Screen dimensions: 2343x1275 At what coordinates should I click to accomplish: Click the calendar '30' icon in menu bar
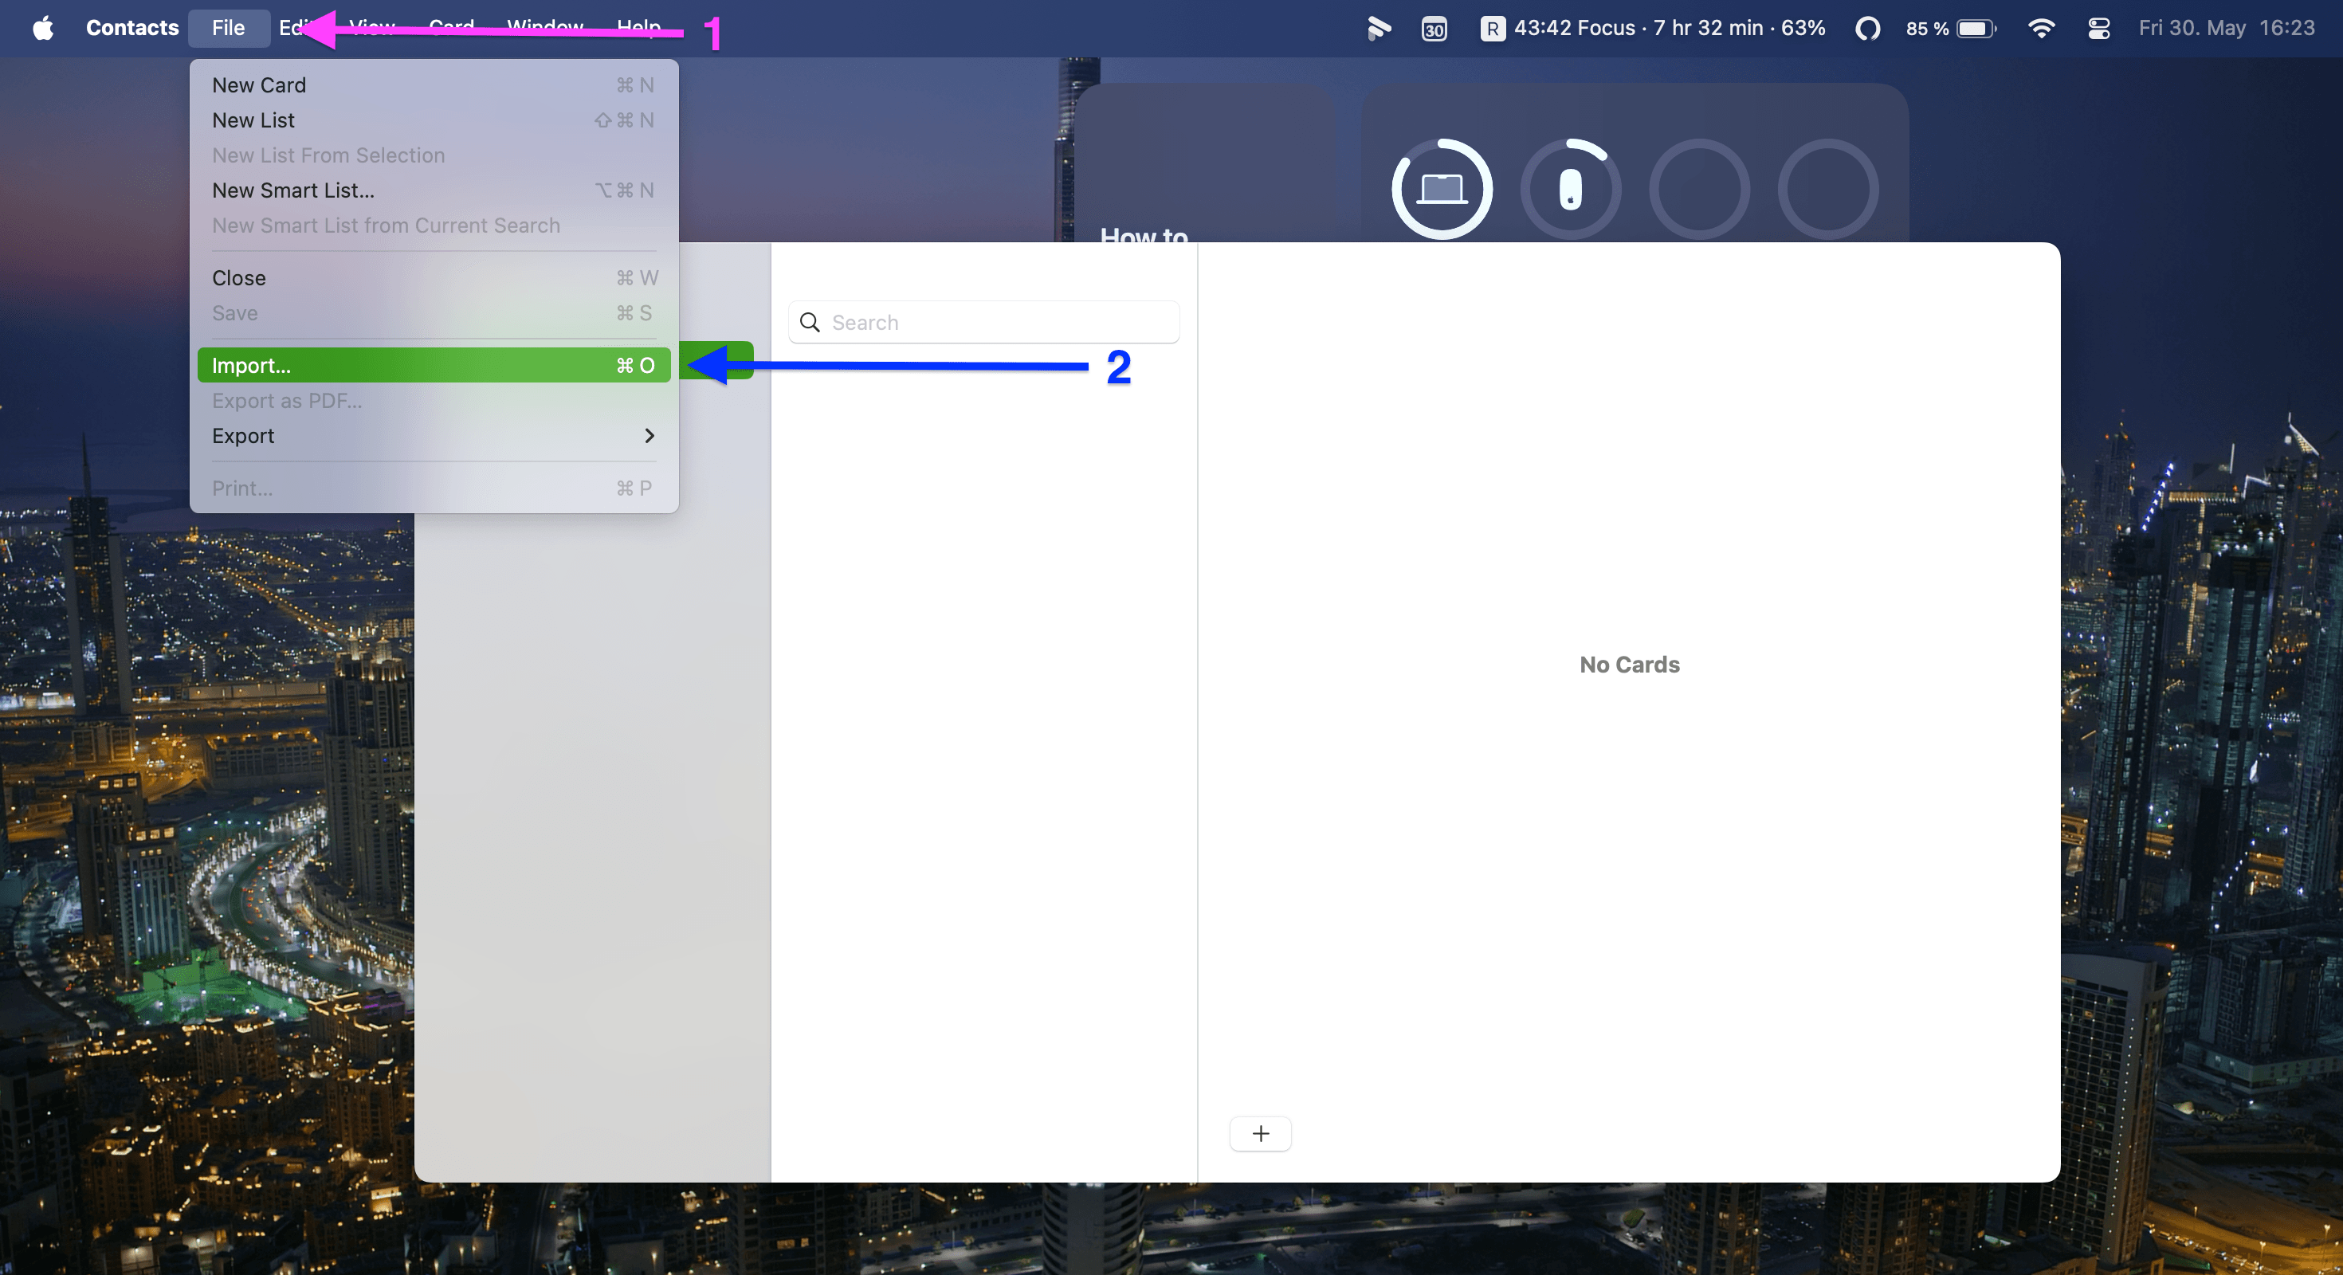[x=1434, y=28]
